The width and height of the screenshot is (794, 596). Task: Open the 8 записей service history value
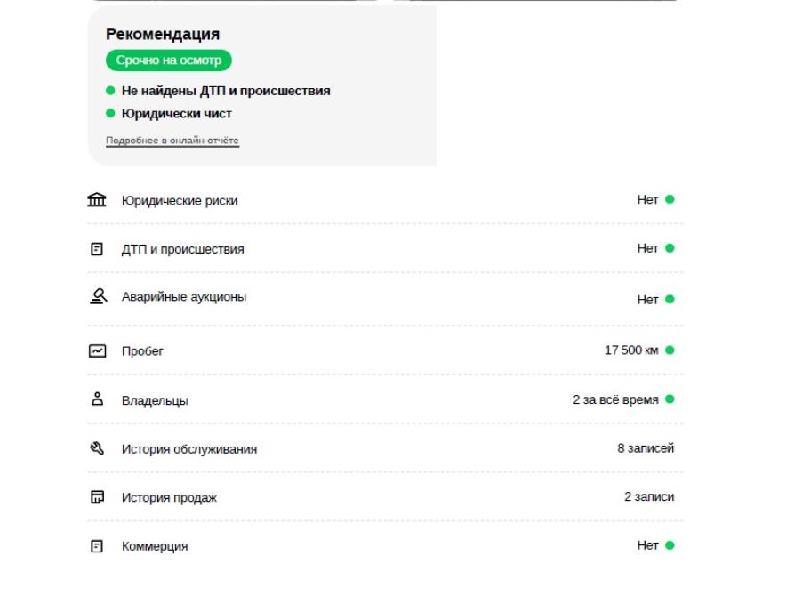(x=646, y=448)
